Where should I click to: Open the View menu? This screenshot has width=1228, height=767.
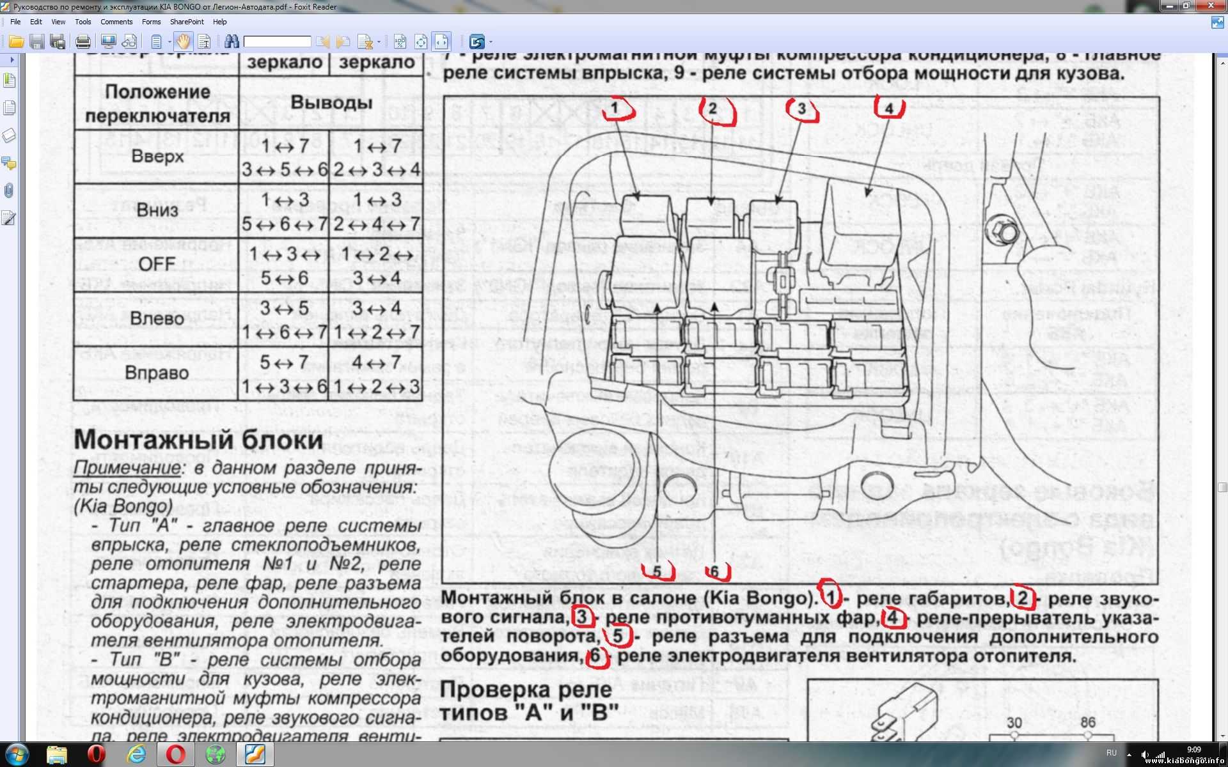pyautogui.click(x=58, y=22)
